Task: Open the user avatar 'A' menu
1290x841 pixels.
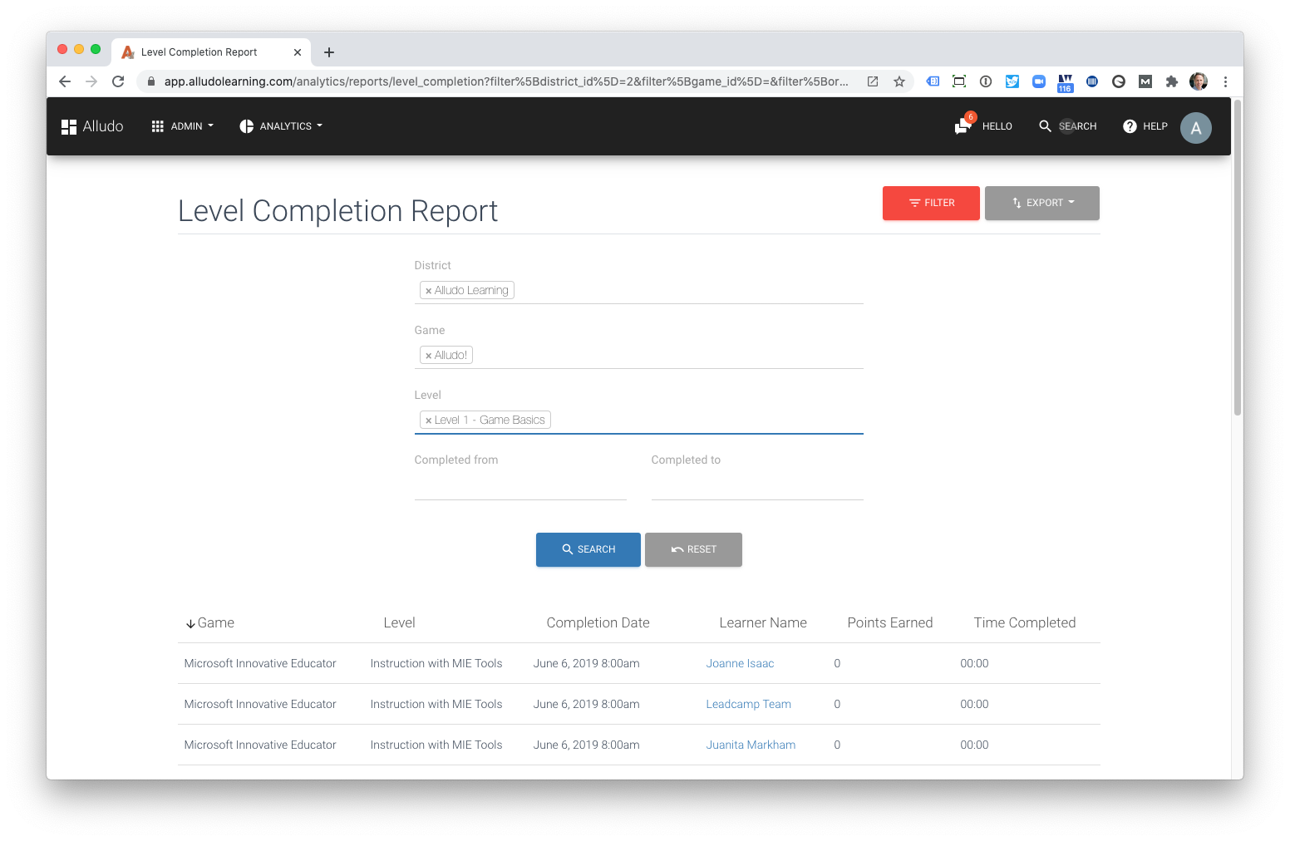Action: pyautogui.click(x=1196, y=128)
